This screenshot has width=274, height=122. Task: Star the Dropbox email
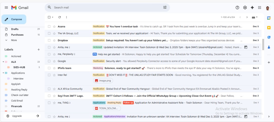54,40
